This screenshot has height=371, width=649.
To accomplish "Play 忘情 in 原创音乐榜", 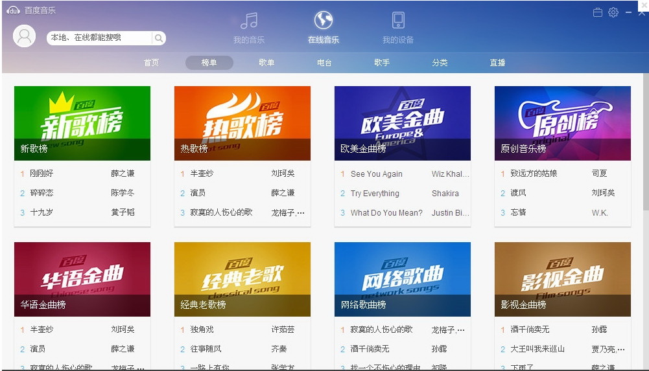I will 518,212.
